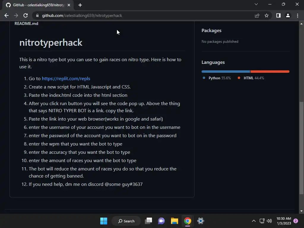
Task: Click 'enter the amount of races' step
Action: coord(83,161)
